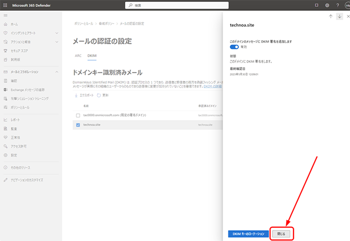Click the メールとコラボレーション envelope icon
Image resolution: width=350 pixels, height=241 pixels.
tap(5, 72)
